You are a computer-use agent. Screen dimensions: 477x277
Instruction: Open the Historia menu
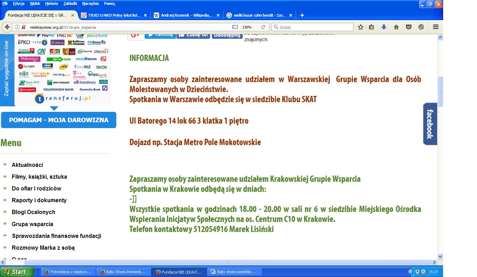pos(52,3)
